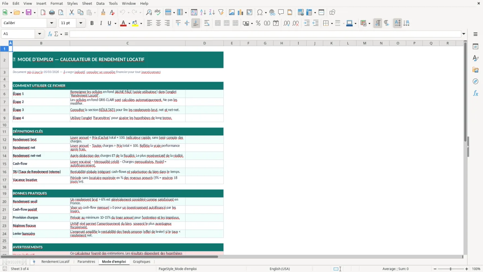Open the File menu
Screen dimensions: 483x272
[5, 3]
